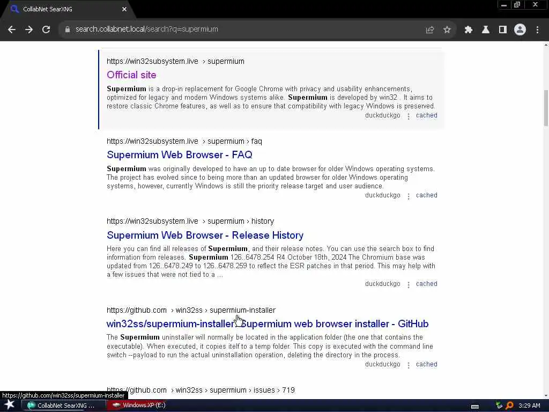Open the Start menu star button
The width and height of the screenshot is (549, 412).
click(10, 405)
